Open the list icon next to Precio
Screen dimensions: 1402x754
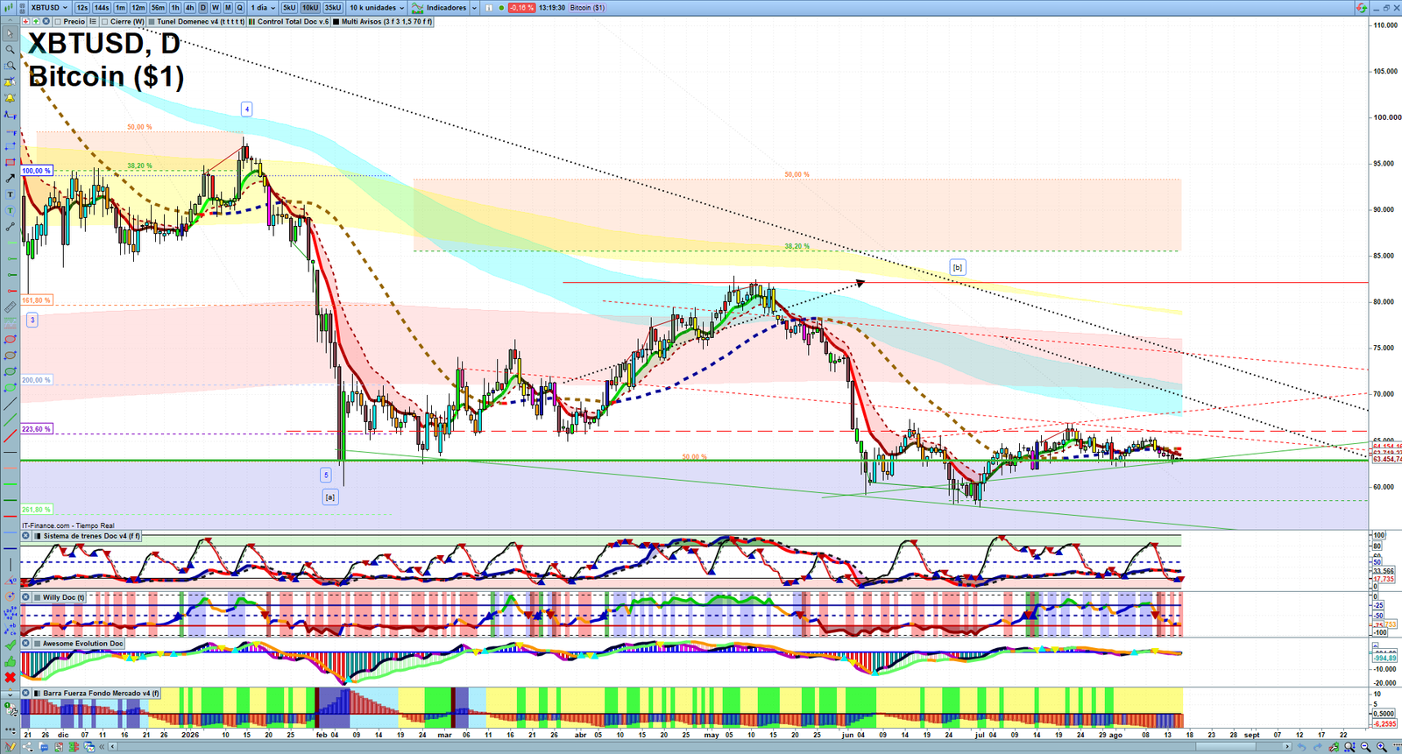pyautogui.click(x=93, y=22)
